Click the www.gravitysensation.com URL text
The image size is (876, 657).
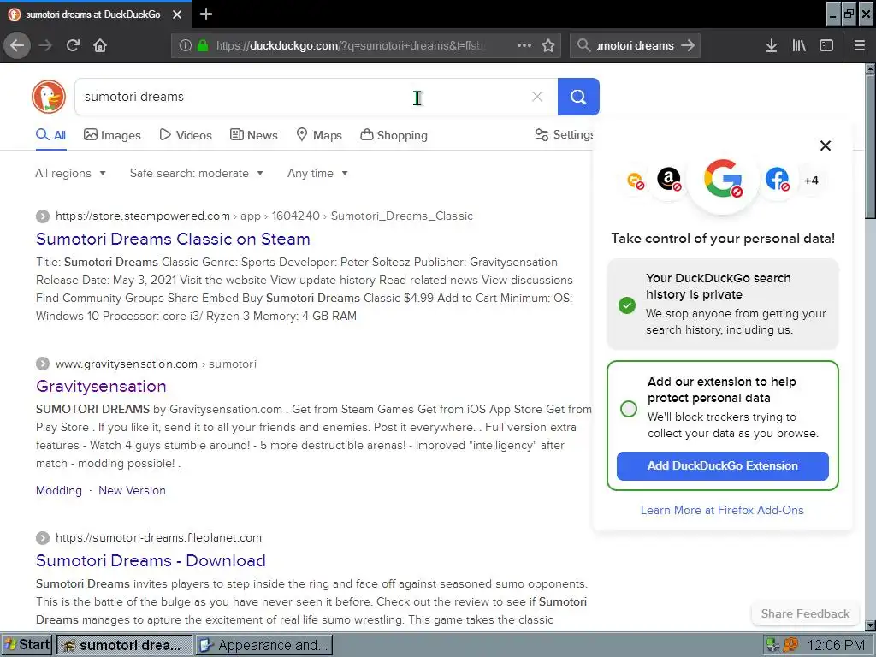127,364
